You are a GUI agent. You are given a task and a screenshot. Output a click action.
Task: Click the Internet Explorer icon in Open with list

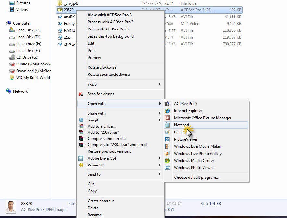(167, 111)
